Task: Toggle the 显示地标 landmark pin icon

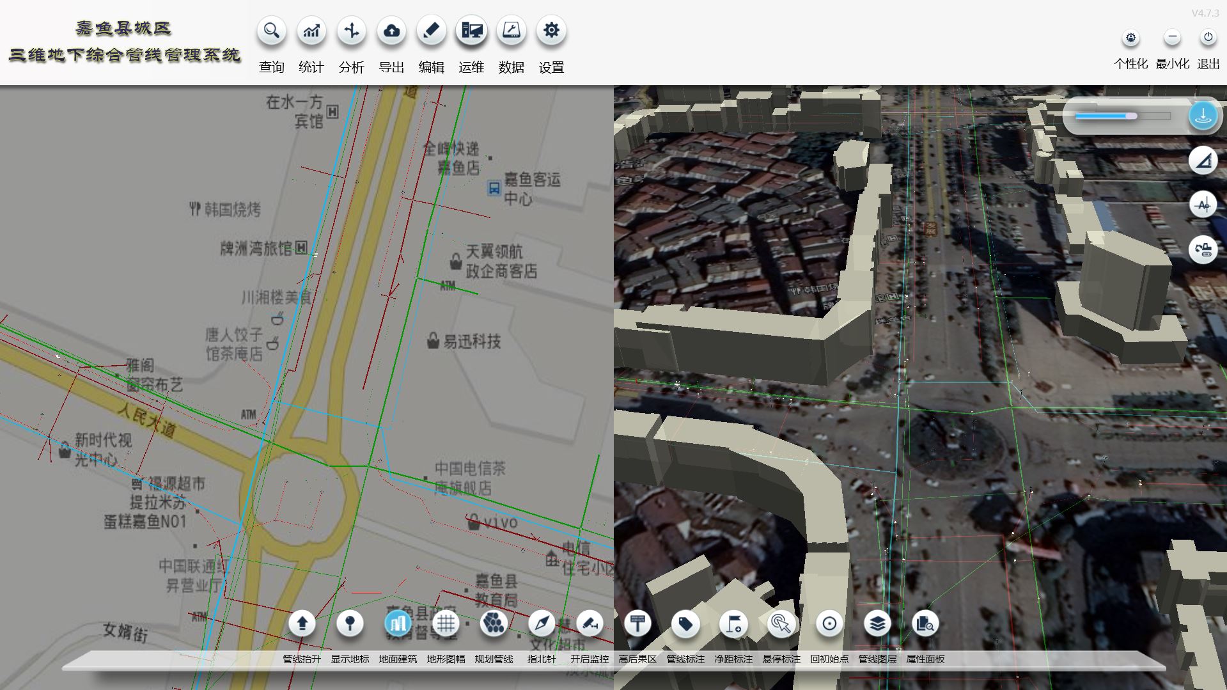Action: [350, 623]
